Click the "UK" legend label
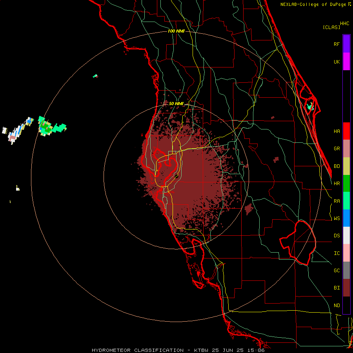Image resolution: width=353 pixels, height=353 pixels. tap(337, 62)
